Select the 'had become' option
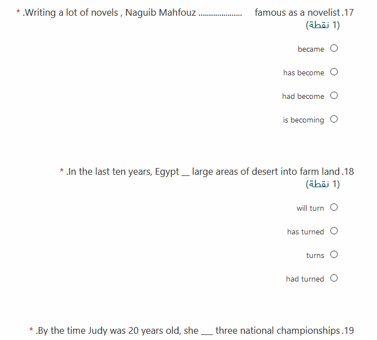 click(334, 96)
